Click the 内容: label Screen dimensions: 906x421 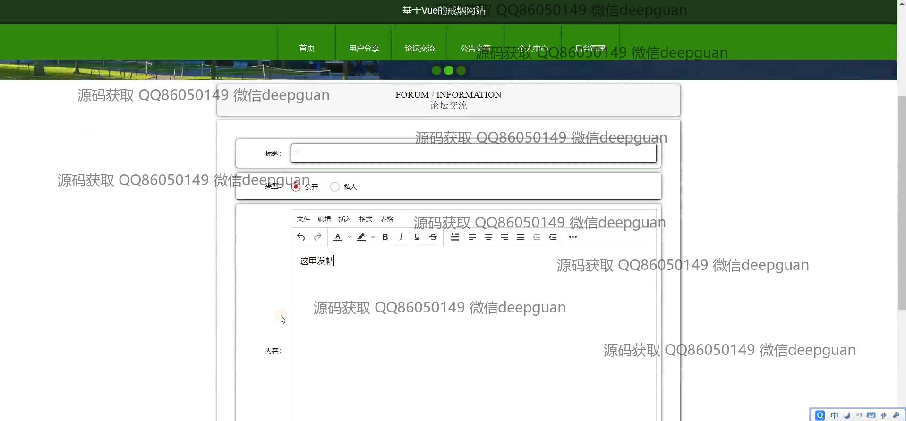point(273,351)
